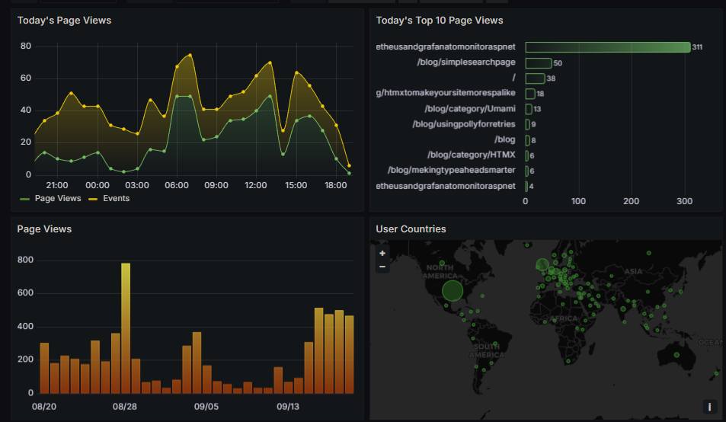Click etheusandgrafanatomonitoraspnet label with value 4
The width and height of the screenshot is (726, 422).
pos(446,186)
